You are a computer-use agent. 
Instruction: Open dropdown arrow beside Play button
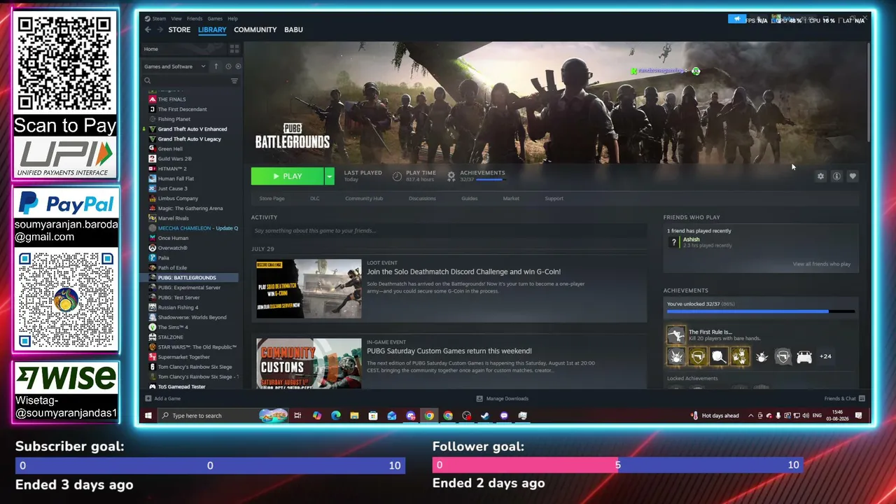pos(329,176)
